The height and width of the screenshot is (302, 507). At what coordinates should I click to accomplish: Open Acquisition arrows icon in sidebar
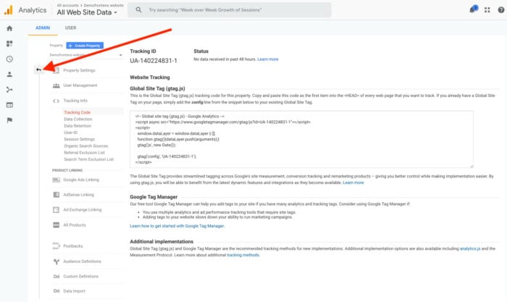(x=9, y=90)
